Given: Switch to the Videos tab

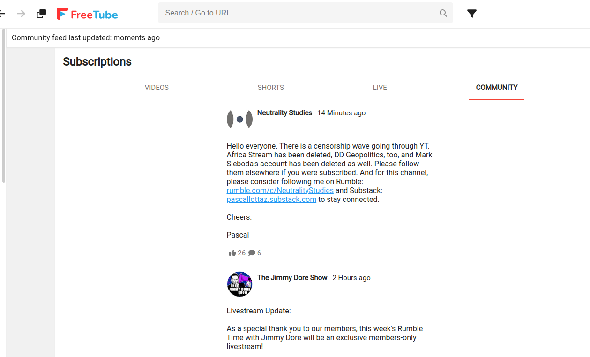Looking at the screenshot, I should (x=157, y=88).
